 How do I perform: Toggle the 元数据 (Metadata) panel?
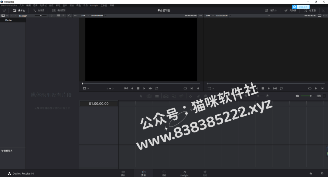click(x=290, y=10)
